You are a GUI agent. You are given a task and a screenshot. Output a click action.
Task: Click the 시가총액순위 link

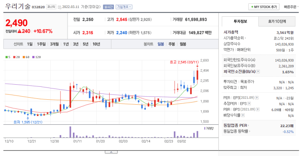[x=233, y=38]
